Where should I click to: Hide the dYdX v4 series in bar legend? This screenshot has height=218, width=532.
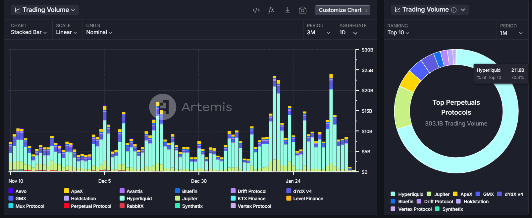coord(302,191)
